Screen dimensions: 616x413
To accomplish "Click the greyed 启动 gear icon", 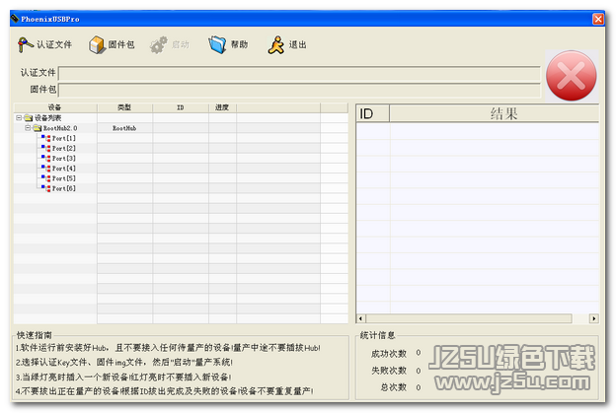I will pos(159,44).
